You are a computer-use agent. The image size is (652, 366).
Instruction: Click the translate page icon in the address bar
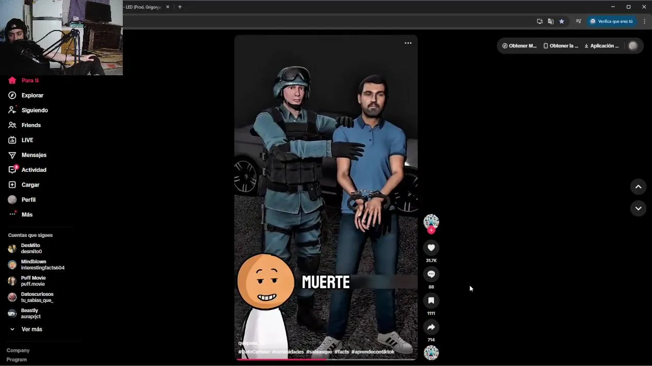(x=551, y=21)
